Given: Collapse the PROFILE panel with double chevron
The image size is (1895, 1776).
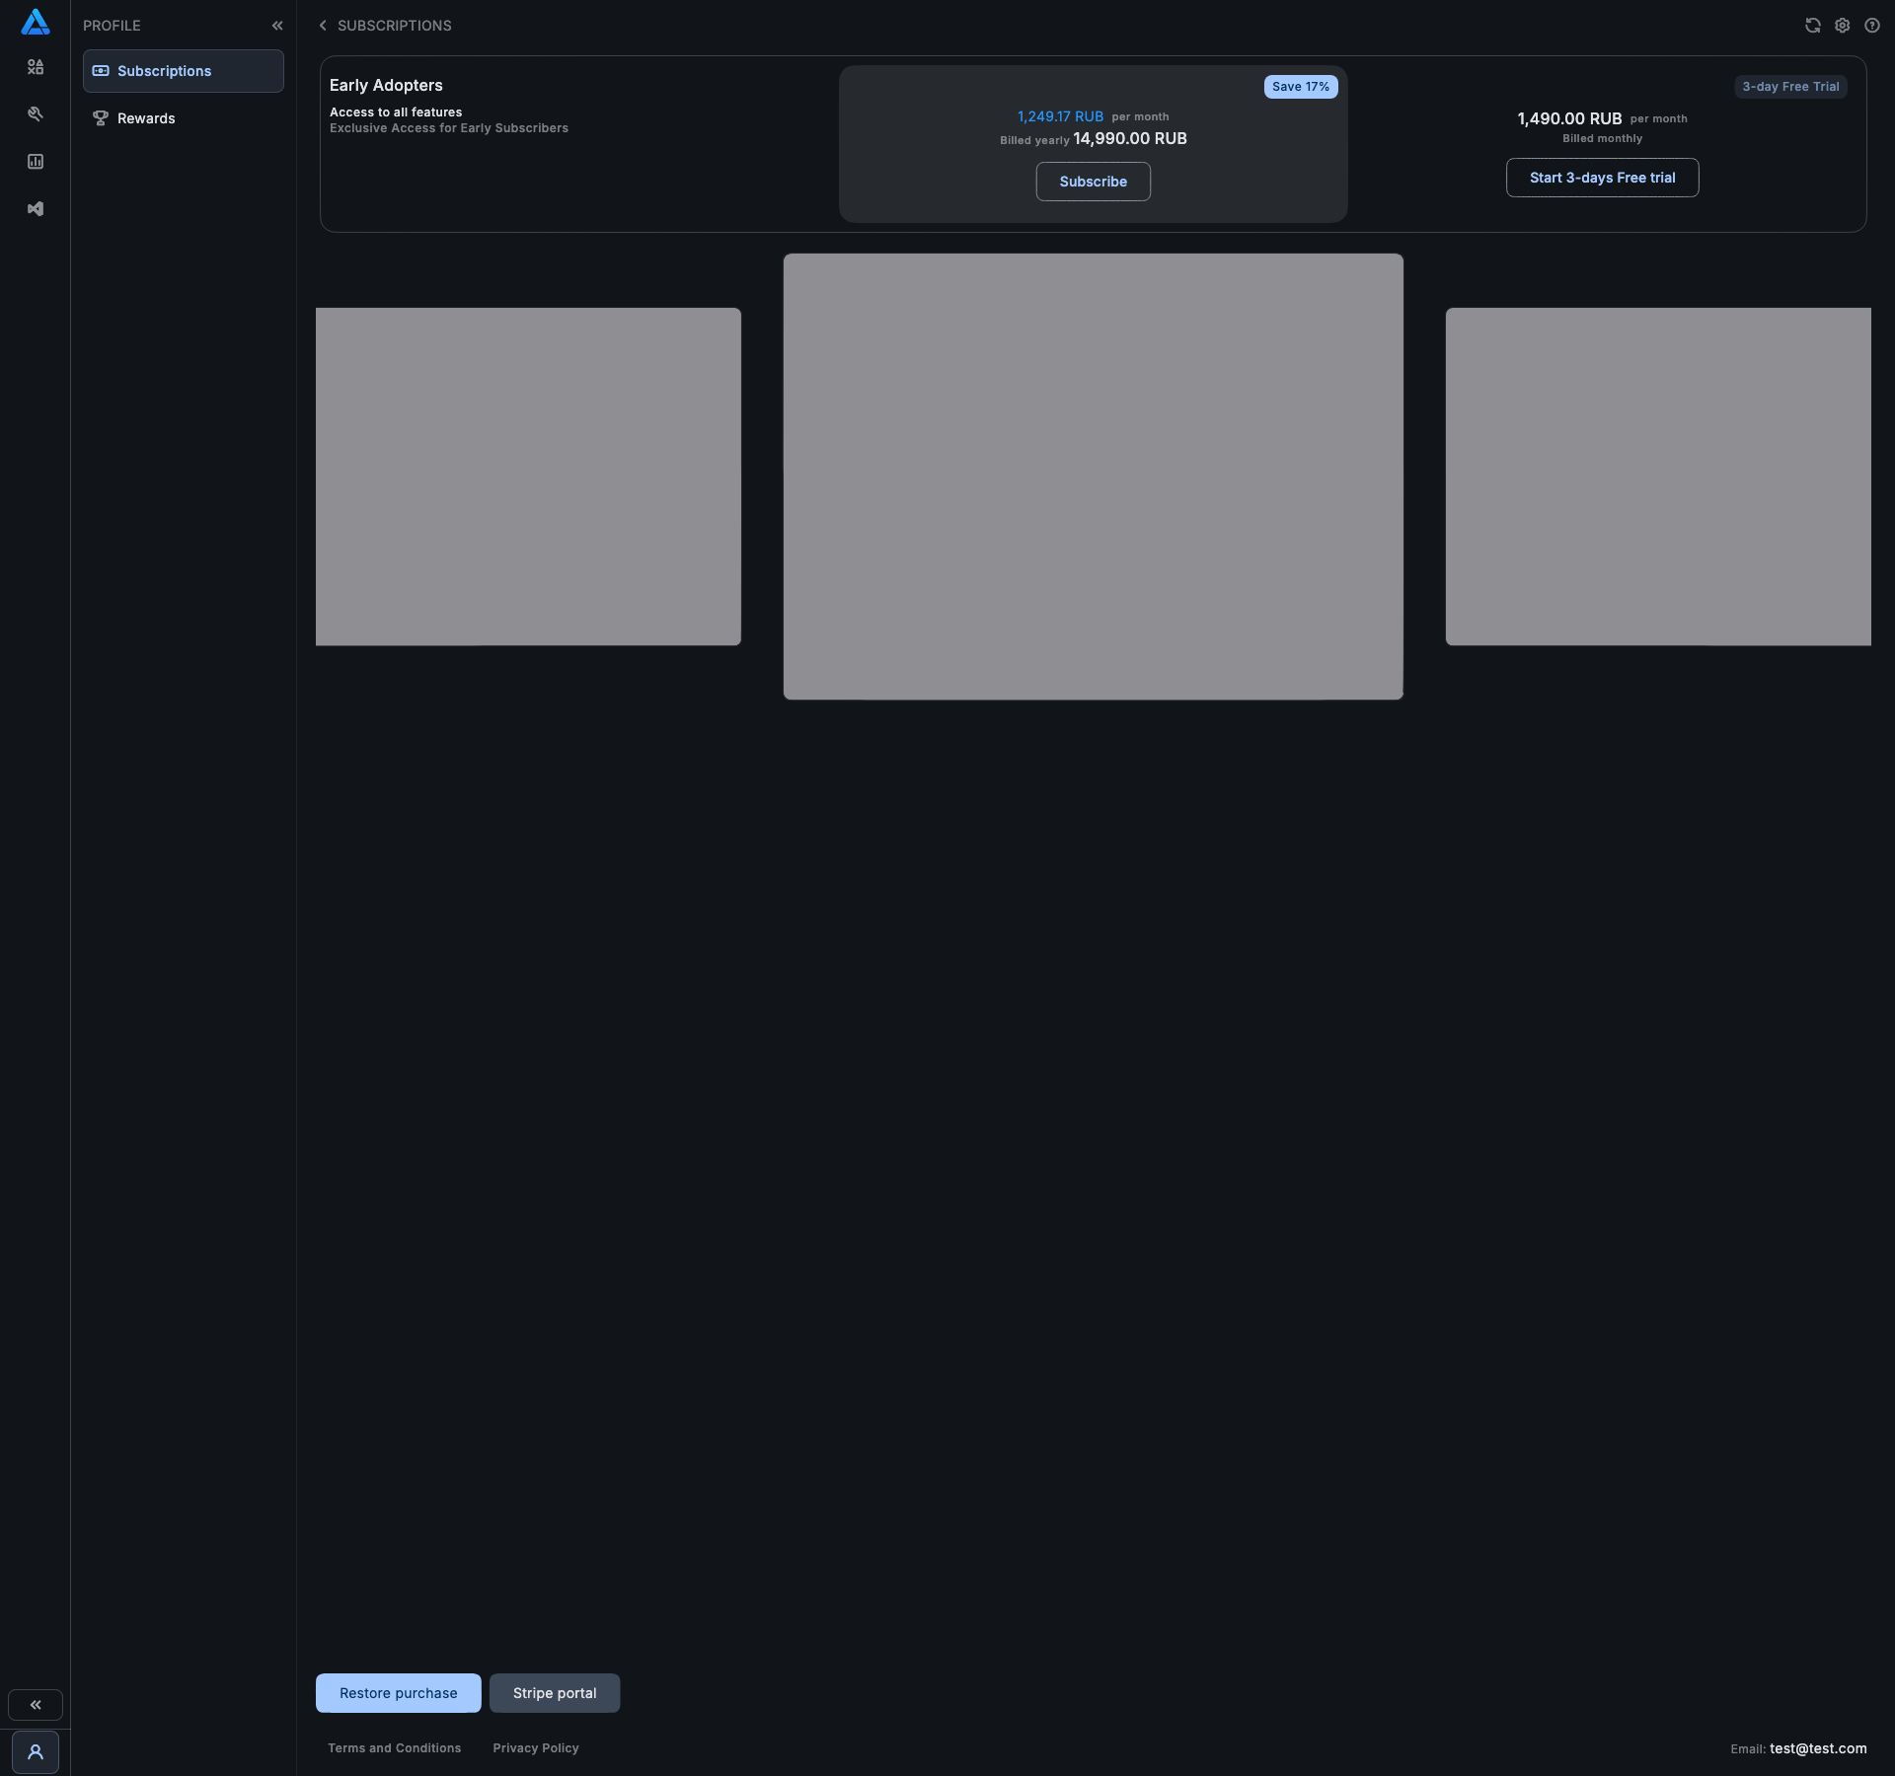Looking at the screenshot, I should pyautogui.click(x=277, y=26).
